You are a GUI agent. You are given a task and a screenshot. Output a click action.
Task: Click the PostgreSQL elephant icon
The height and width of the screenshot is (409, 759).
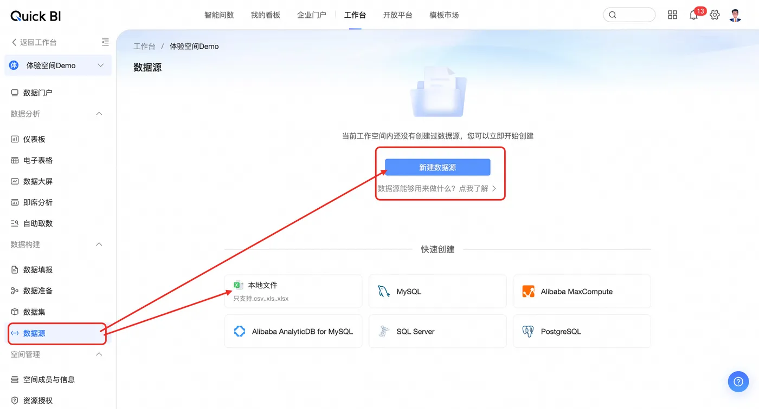coord(528,332)
